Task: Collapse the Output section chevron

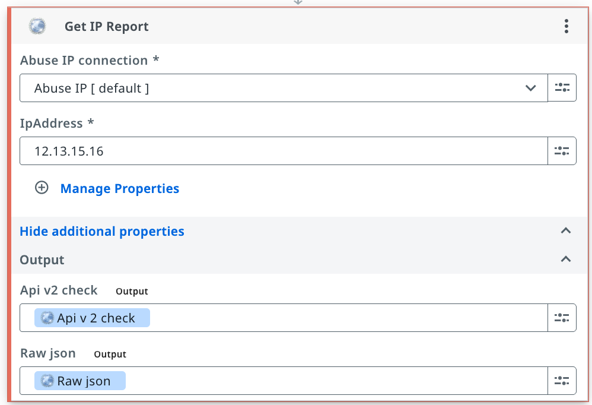Action: click(565, 259)
